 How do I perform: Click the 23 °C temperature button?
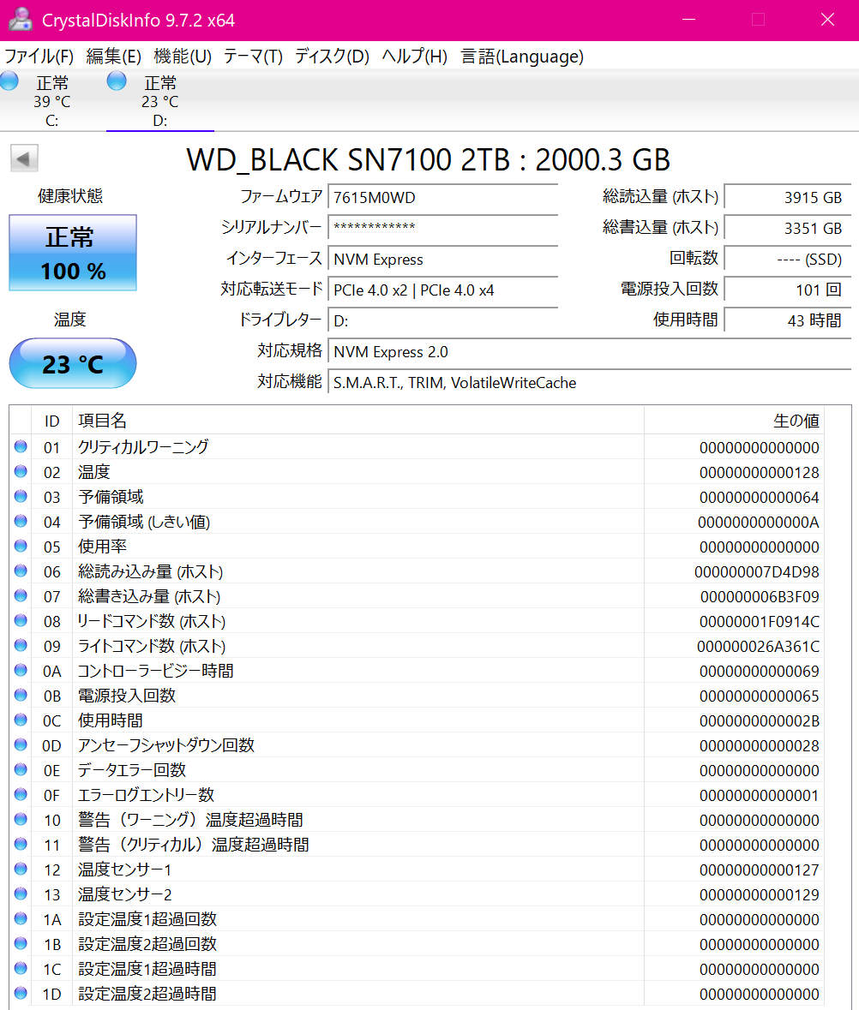73,363
